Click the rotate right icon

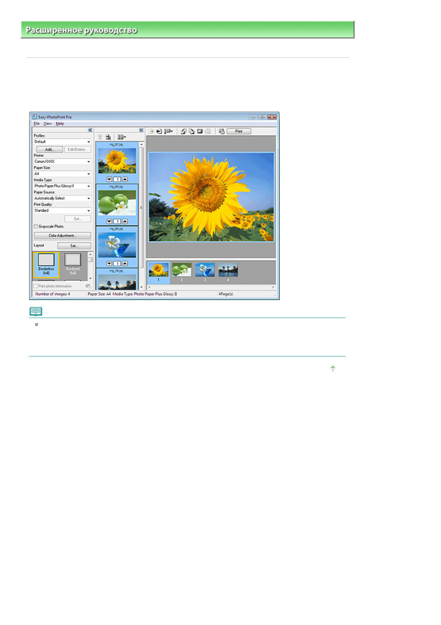point(191,131)
